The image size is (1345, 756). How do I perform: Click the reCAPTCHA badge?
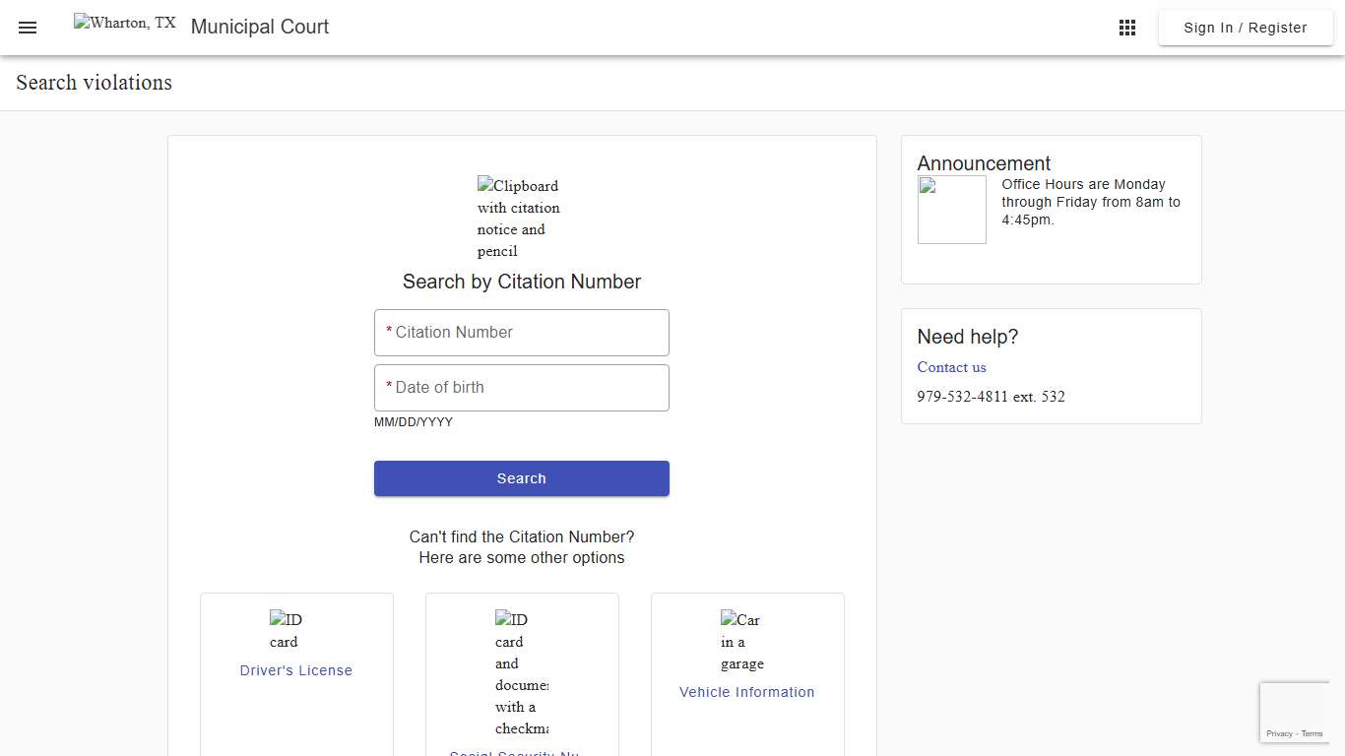pos(1295,712)
